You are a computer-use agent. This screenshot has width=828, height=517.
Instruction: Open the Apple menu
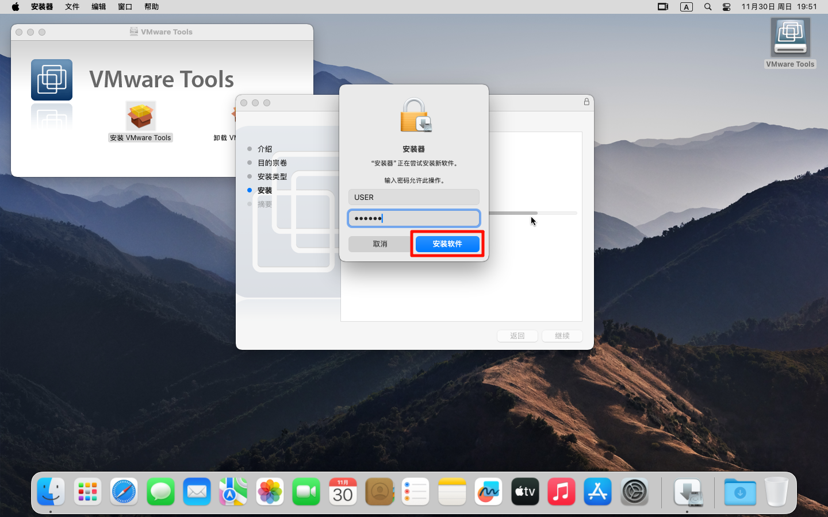pyautogui.click(x=16, y=7)
